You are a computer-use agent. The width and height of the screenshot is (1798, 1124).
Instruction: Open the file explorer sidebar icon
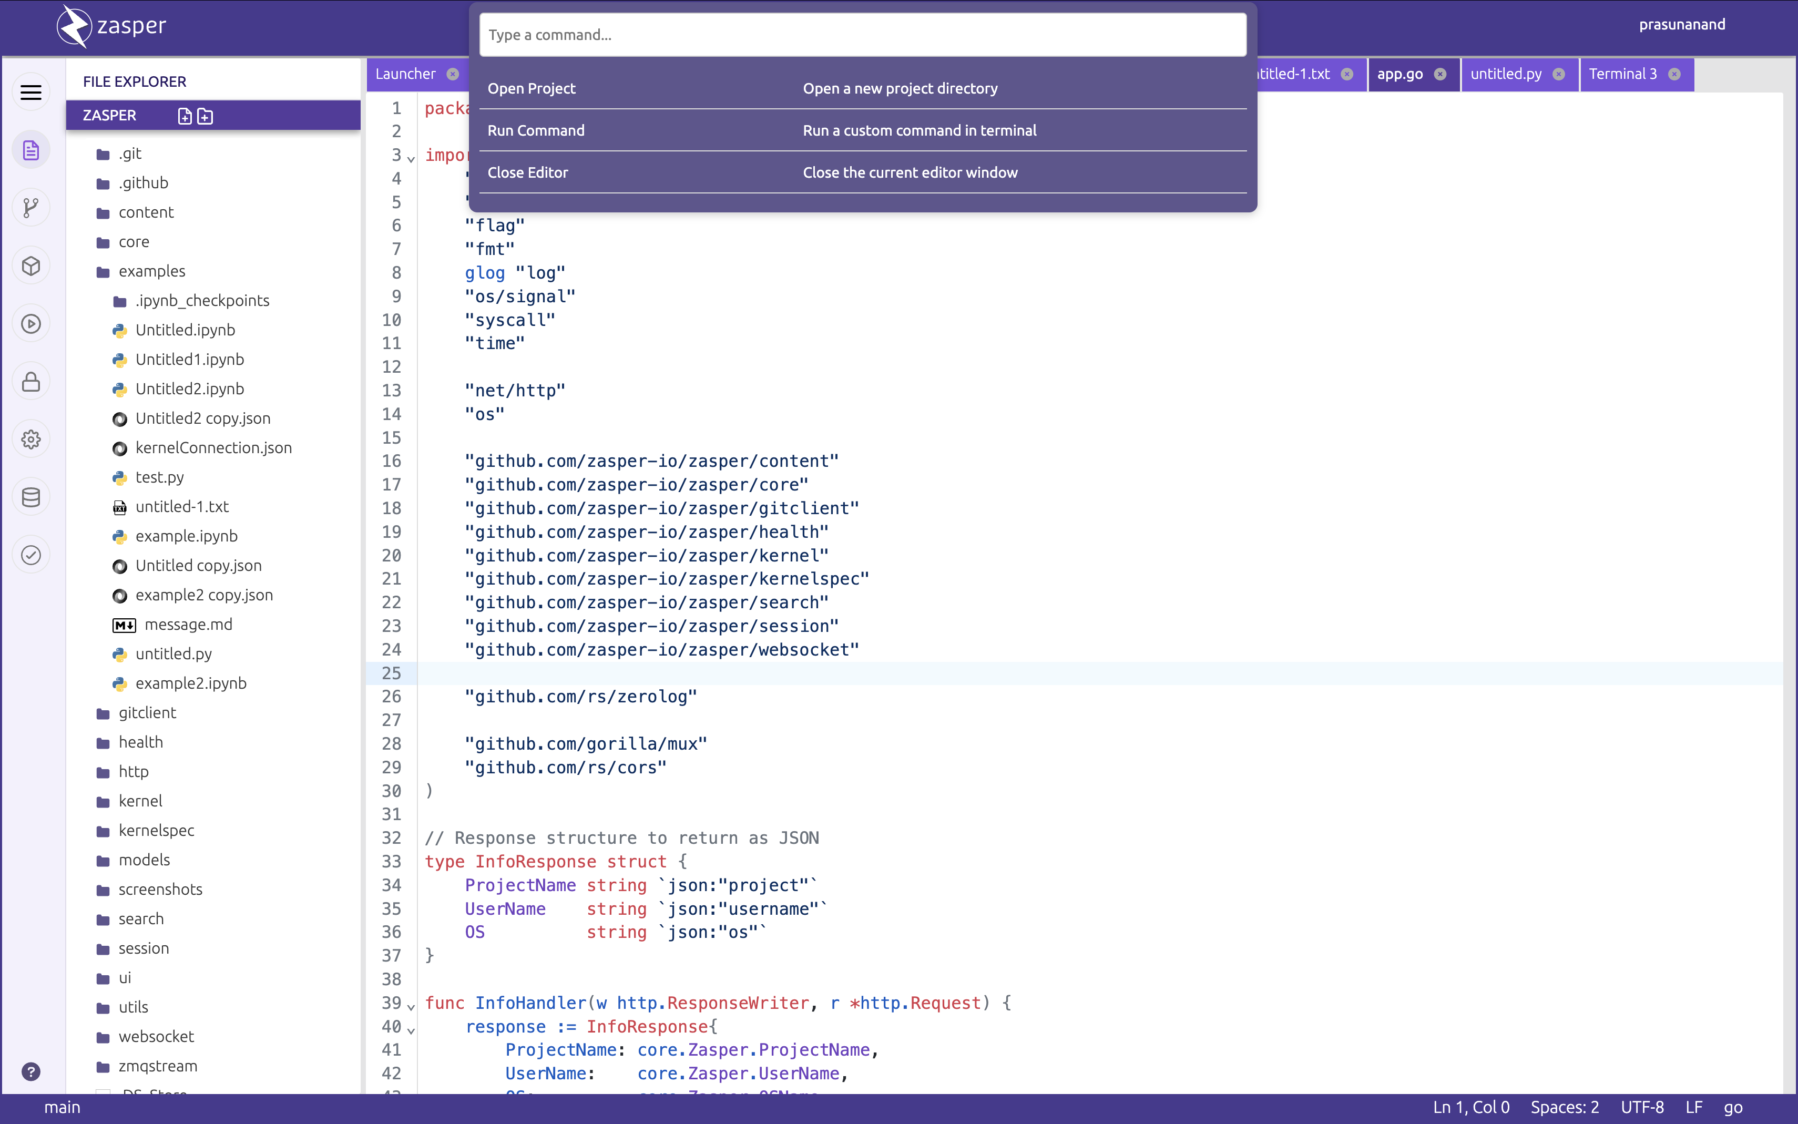[x=30, y=150]
